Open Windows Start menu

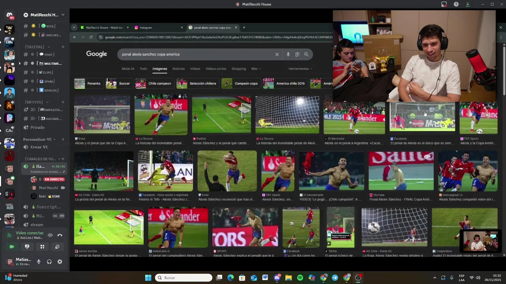click(148, 278)
